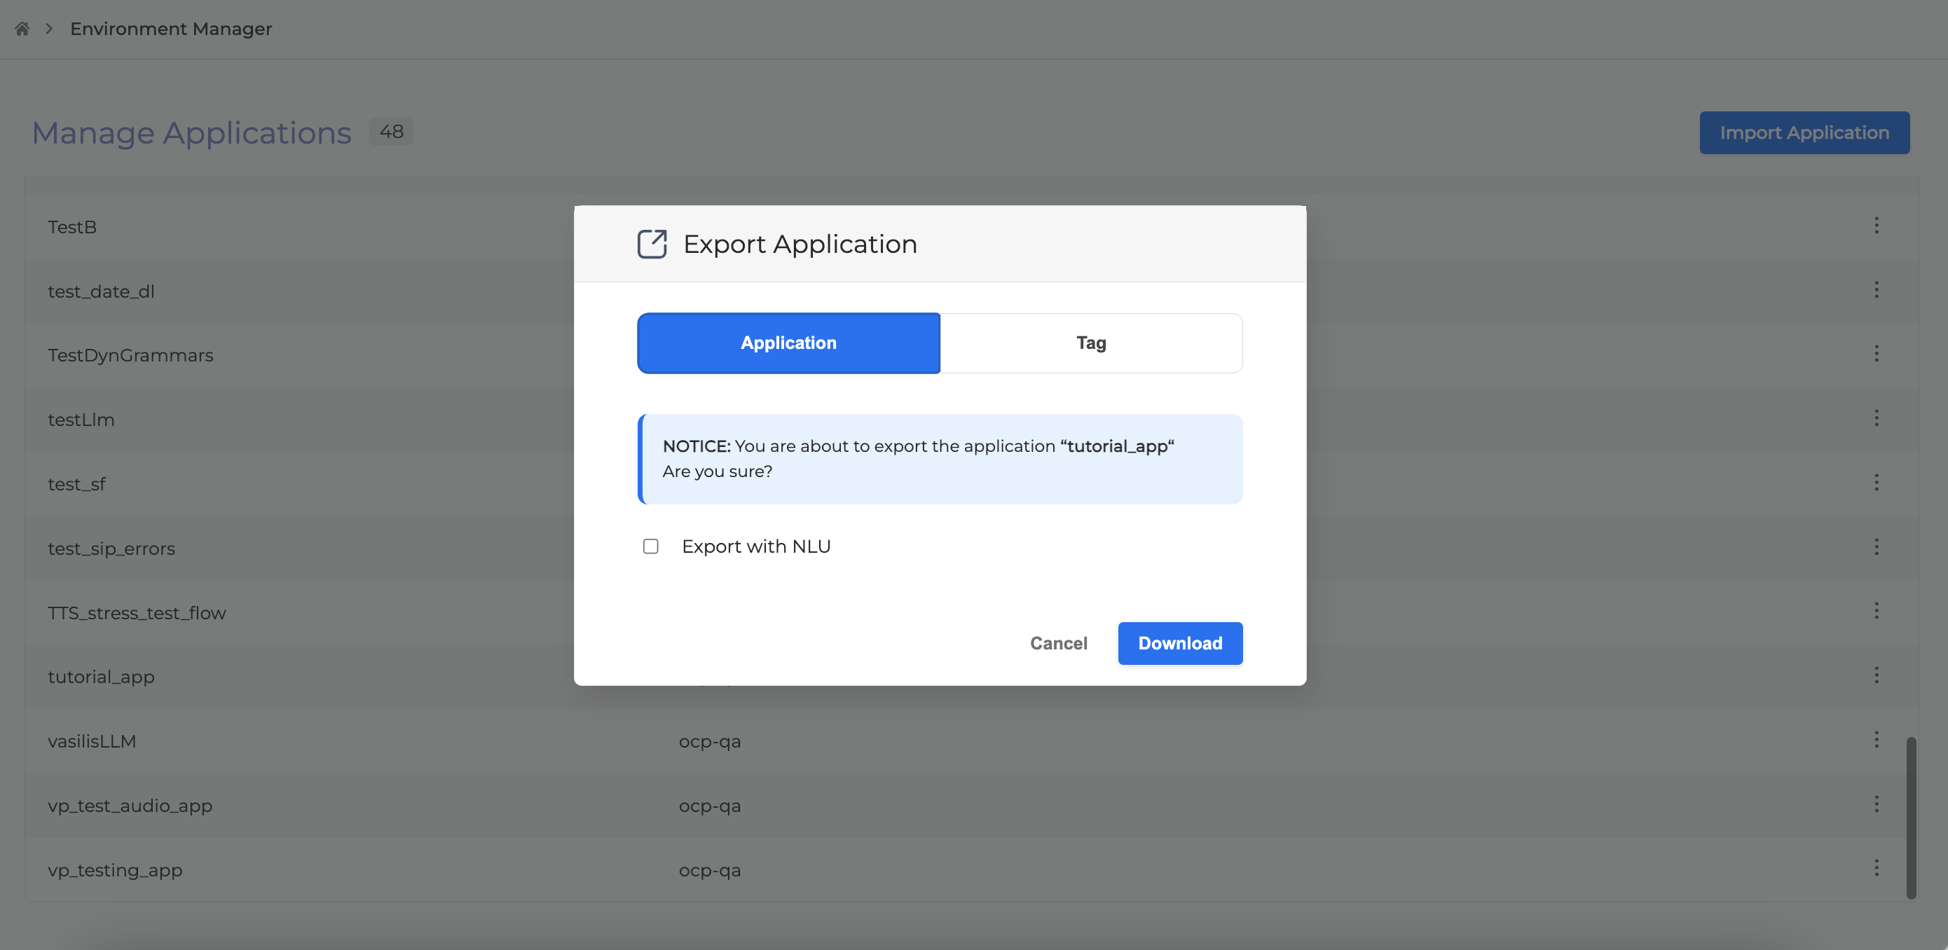Viewport: 1948px width, 950px height.
Task: Open the three-dot menu for TestDynGrammars
Action: [x=1876, y=354]
